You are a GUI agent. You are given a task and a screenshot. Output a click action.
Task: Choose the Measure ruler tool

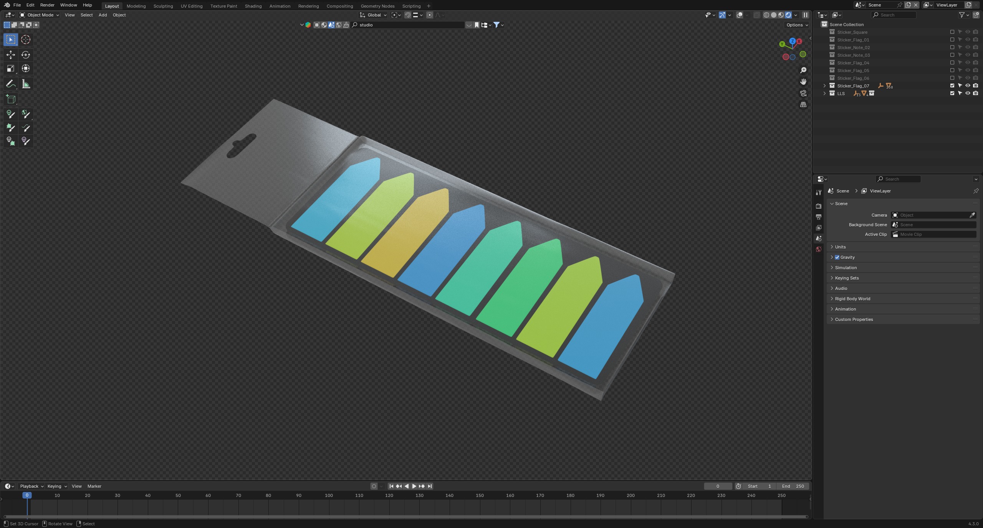[x=26, y=84]
